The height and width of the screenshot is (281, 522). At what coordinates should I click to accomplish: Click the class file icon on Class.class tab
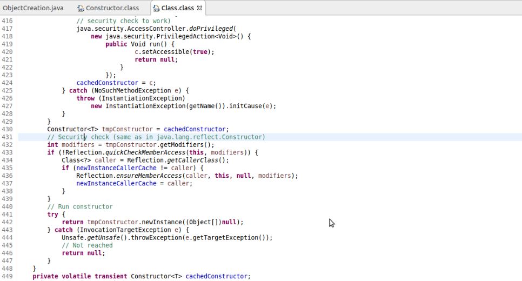[156, 8]
